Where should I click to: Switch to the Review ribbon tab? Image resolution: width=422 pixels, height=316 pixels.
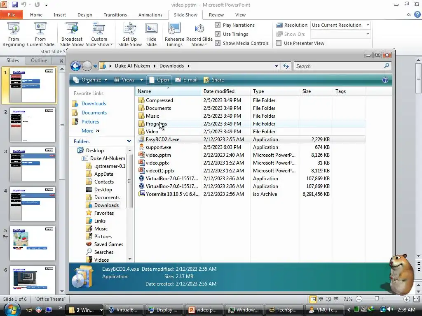[x=216, y=15]
